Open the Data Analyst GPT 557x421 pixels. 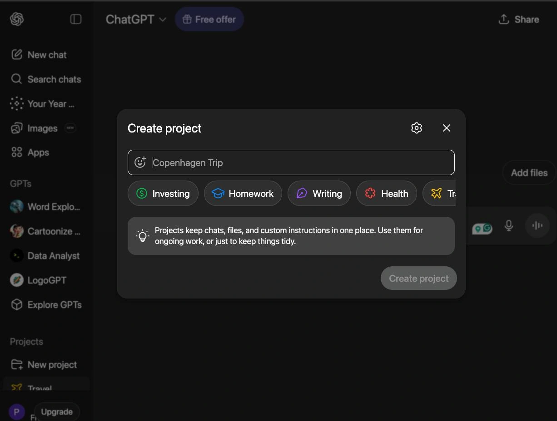click(45, 256)
